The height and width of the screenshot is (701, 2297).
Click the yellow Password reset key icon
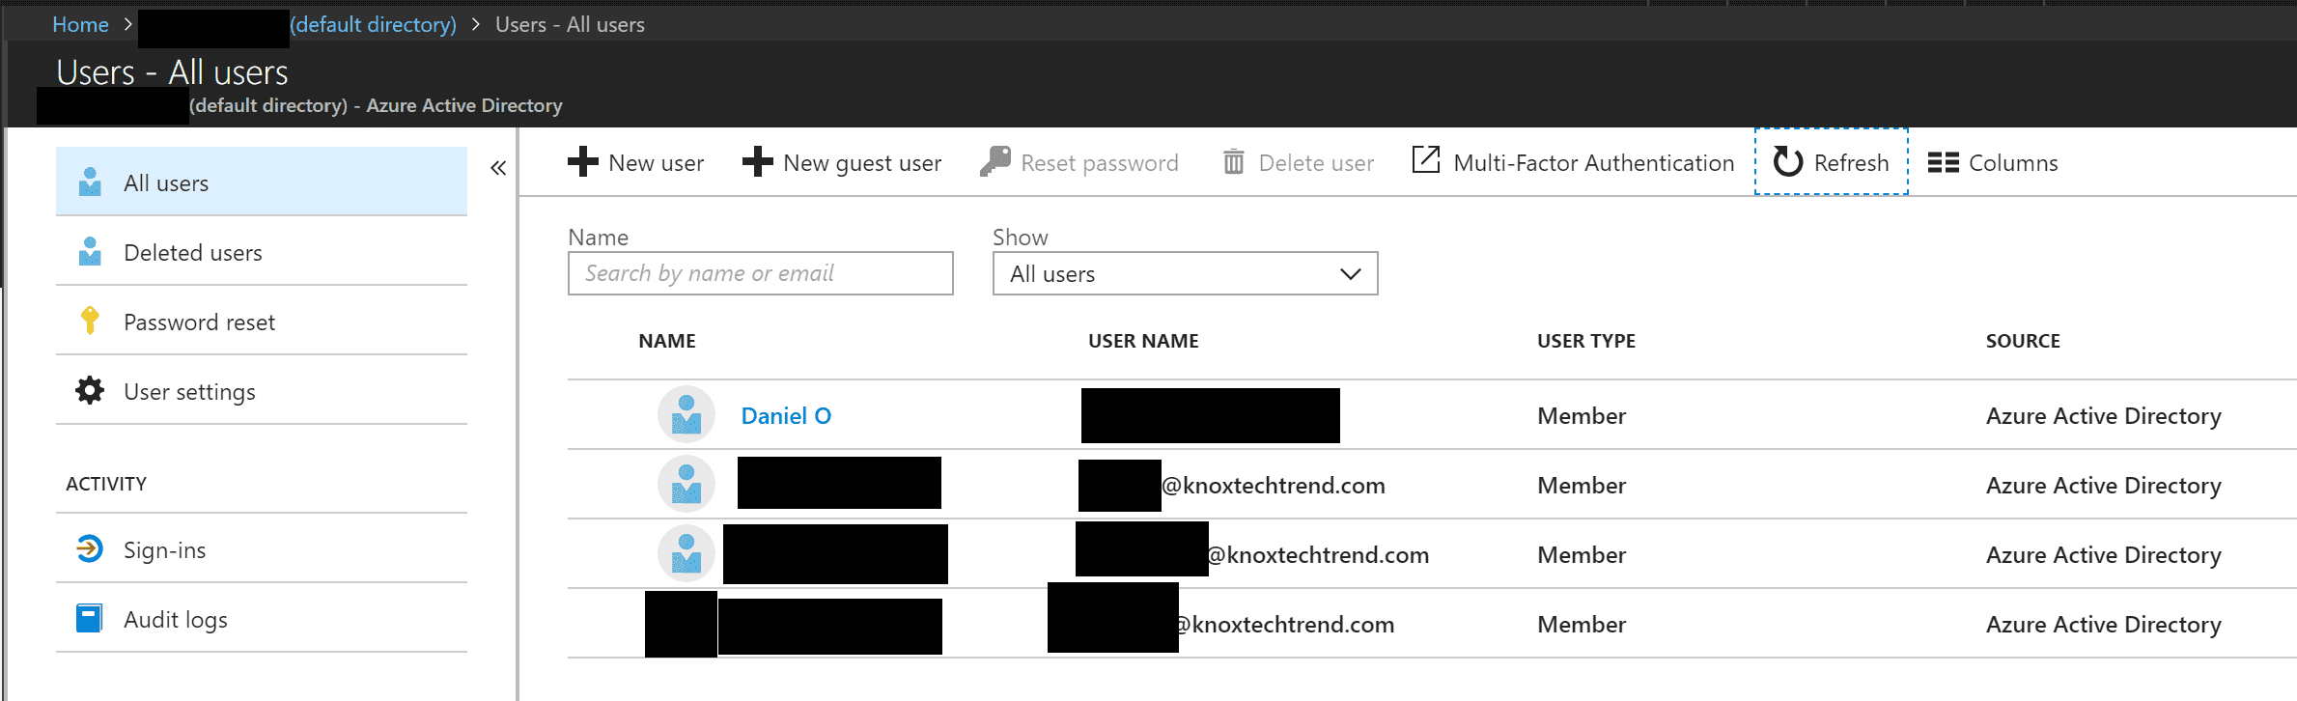pyautogui.click(x=90, y=321)
